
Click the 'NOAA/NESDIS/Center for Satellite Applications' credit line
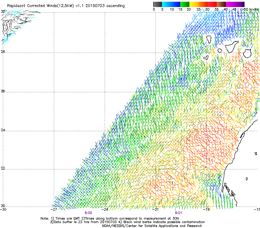pos(152,226)
